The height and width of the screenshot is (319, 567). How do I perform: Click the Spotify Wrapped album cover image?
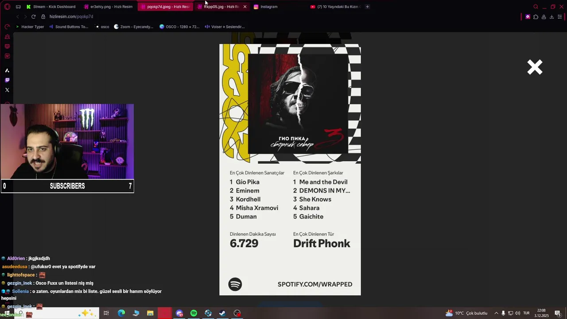click(298, 104)
